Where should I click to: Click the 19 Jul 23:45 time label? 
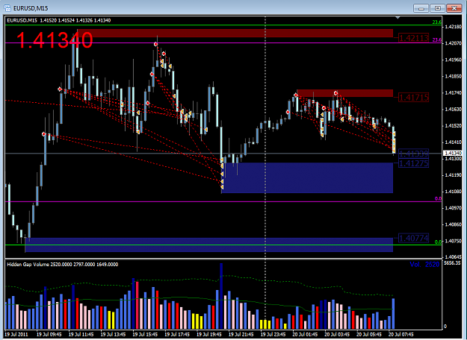273,334
